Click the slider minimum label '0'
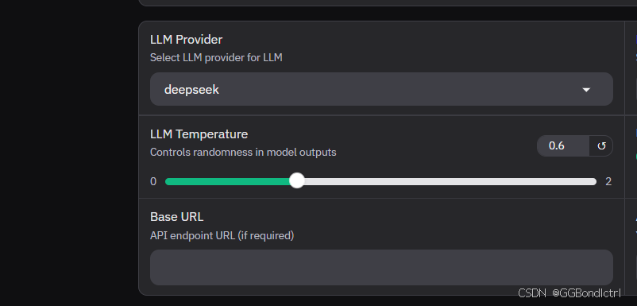 pos(153,181)
